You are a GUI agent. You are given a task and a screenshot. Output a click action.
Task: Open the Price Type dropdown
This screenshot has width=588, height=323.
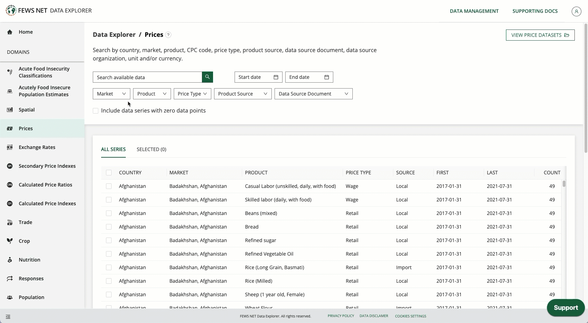[x=192, y=94]
